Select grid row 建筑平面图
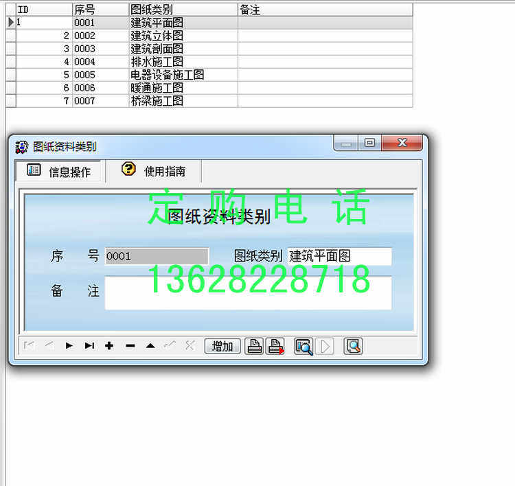 (x=209, y=23)
